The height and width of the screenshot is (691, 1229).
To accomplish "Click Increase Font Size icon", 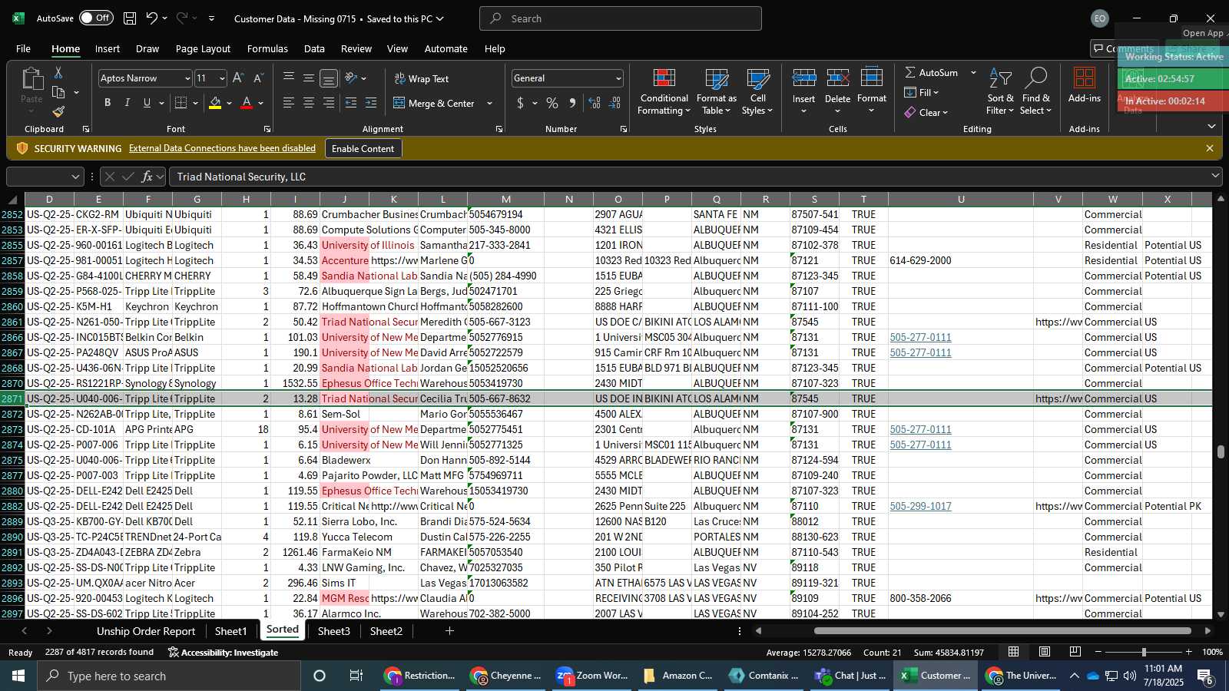I will point(238,78).
